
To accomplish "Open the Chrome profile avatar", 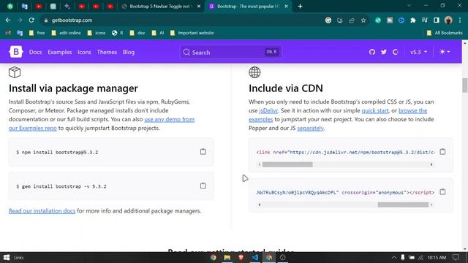I will [x=448, y=20].
